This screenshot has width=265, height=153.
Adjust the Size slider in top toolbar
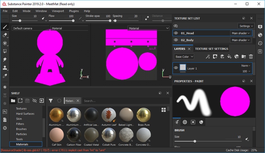[x=25, y=21]
